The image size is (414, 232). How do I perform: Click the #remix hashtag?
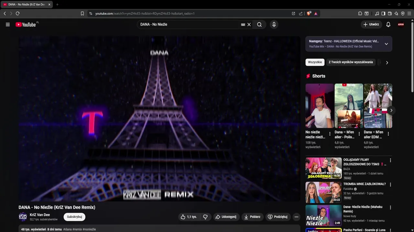(77, 229)
